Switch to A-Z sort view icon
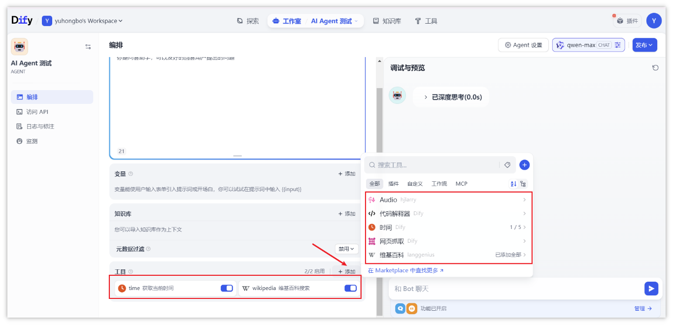 pyautogui.click(x=513, y=184)
